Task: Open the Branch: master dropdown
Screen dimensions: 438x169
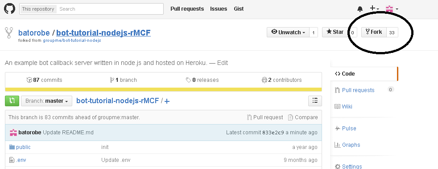Action: pyautogui.click(x=47, y=101)
